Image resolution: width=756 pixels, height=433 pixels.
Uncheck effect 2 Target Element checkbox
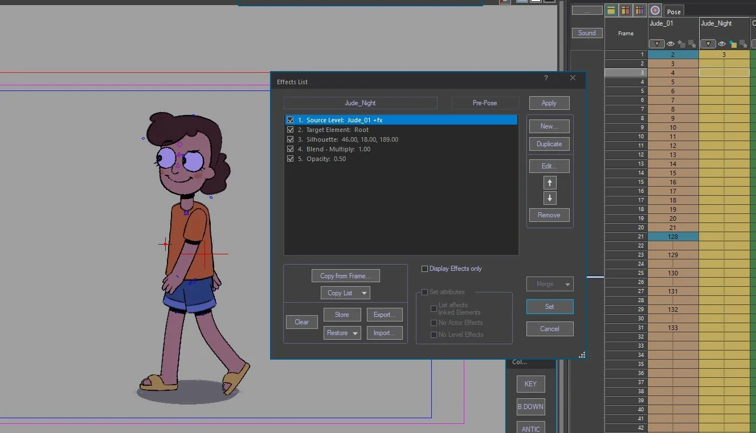(x=291, y=130)
